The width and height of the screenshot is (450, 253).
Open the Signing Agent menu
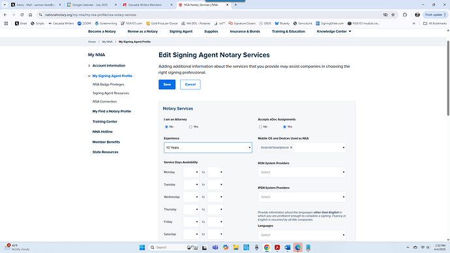(x=181, y=31)
